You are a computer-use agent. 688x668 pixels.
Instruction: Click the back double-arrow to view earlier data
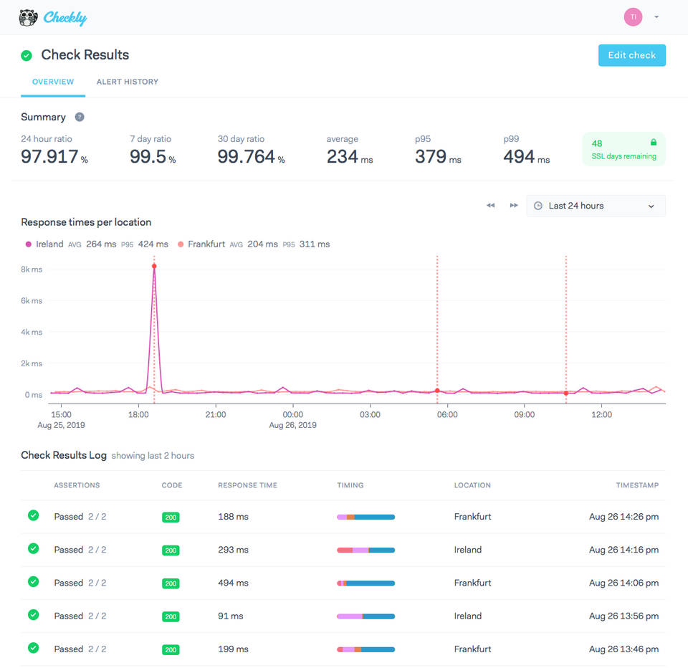coord(491,205)
